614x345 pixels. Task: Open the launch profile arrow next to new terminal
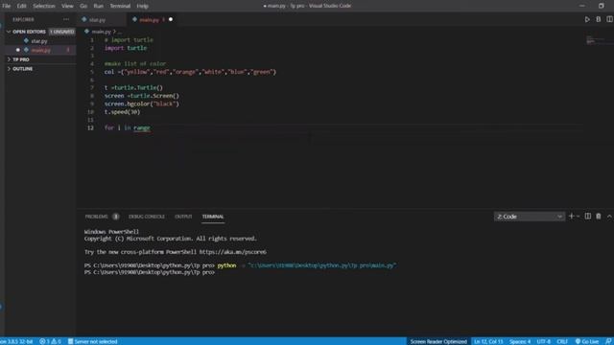[578, 217]
